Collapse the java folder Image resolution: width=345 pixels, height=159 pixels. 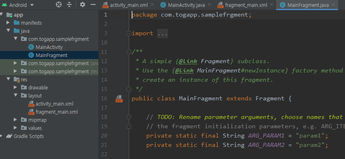[x=8, y=31]
